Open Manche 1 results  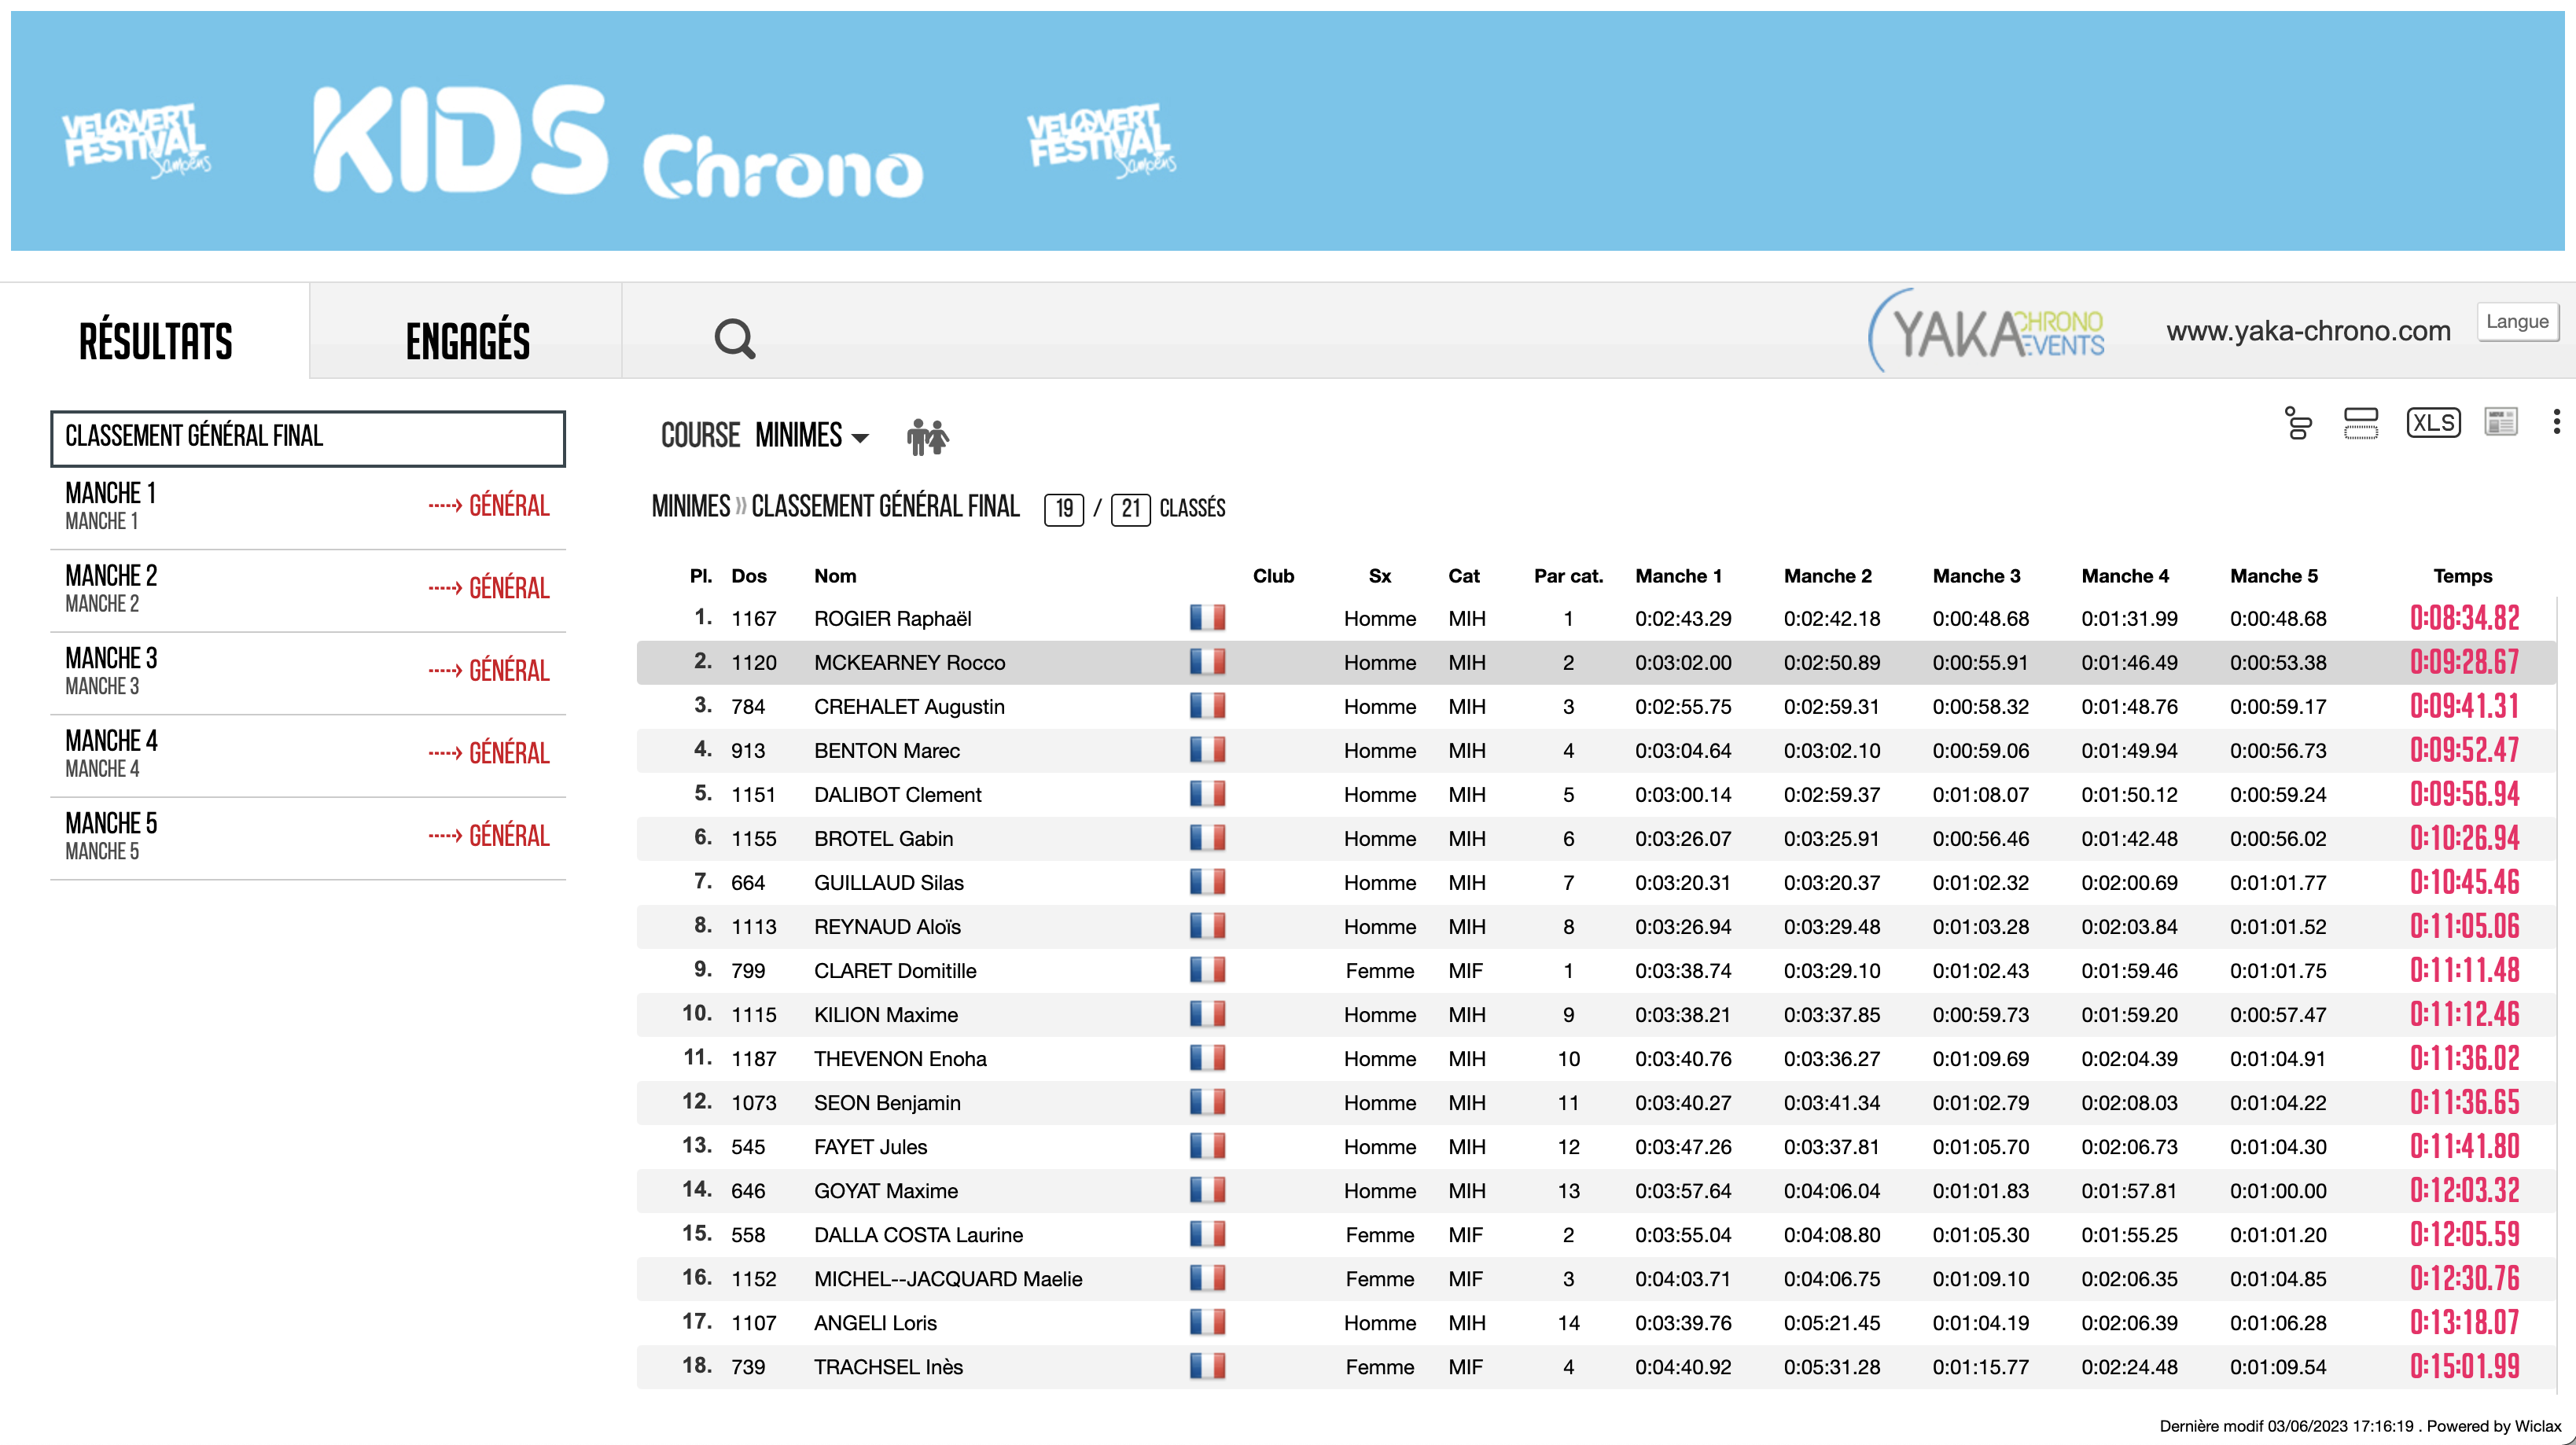click(x=111, y=505)
